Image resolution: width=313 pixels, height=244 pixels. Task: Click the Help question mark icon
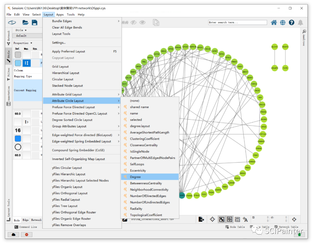(x=292, y=23)
